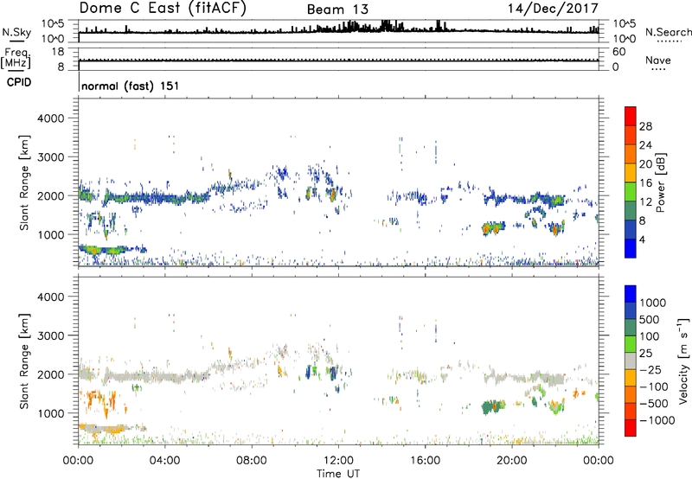This screenshot has width=692, height=479.
Task: Click the '28' power scale value
Action: pyautogui.click(x=645, y=126)
